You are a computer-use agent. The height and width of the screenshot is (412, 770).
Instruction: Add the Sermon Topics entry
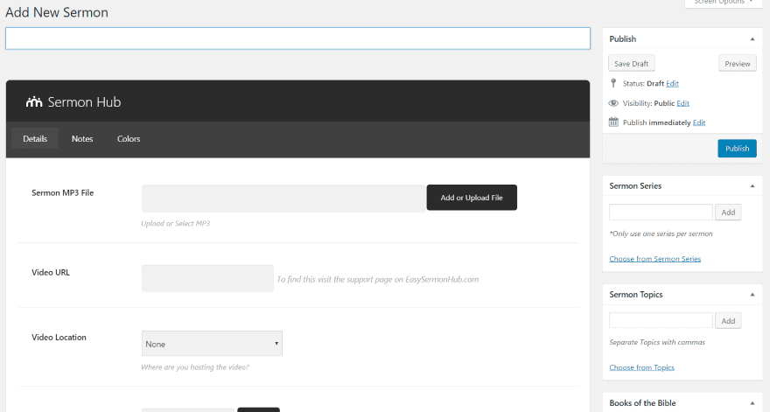click(728, 321)
